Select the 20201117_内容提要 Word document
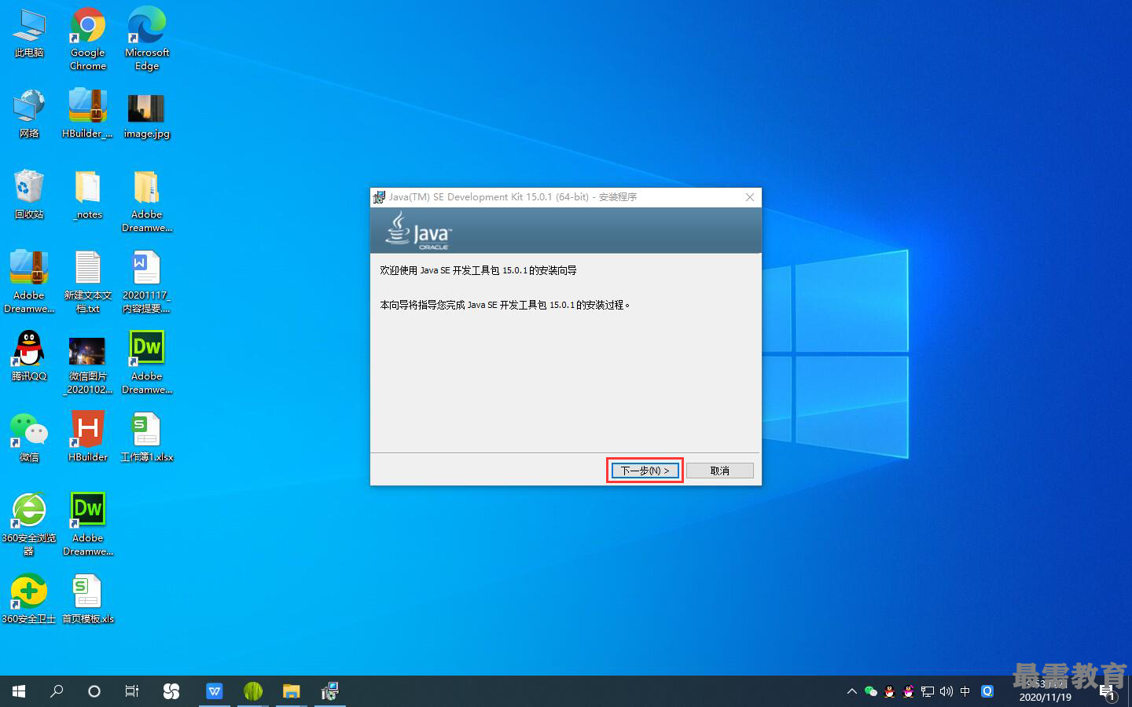Viewport: 1132px width, 707px height. click(147, 282)
